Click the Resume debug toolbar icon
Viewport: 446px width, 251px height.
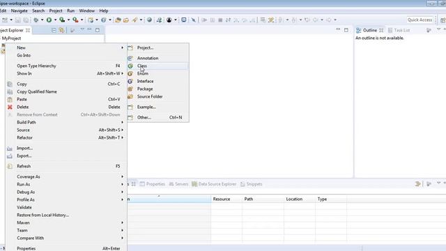coord(204,20)
